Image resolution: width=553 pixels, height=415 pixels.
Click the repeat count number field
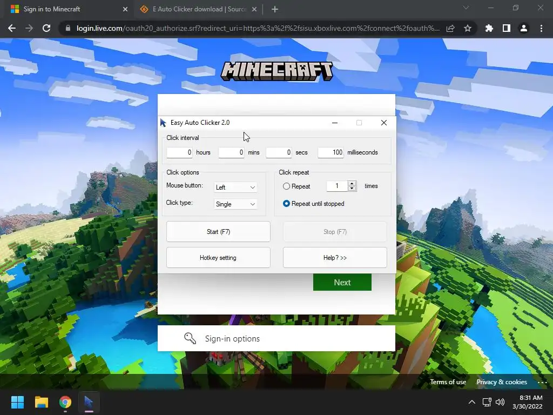coord(337,186)
